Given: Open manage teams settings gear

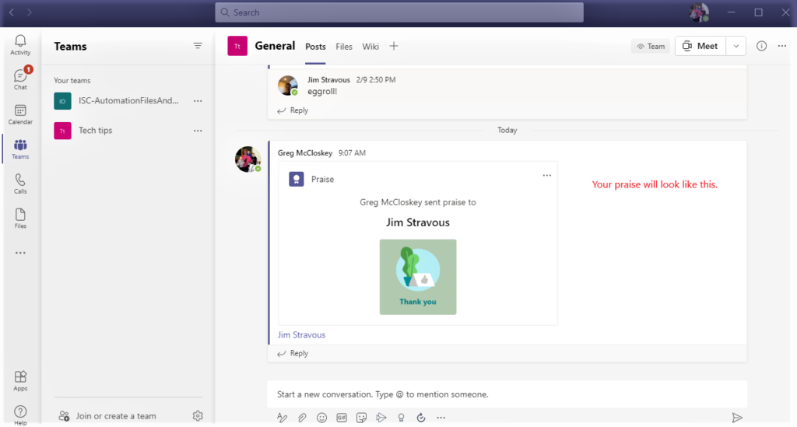Looking at the screenshot, I should [198, 416].
